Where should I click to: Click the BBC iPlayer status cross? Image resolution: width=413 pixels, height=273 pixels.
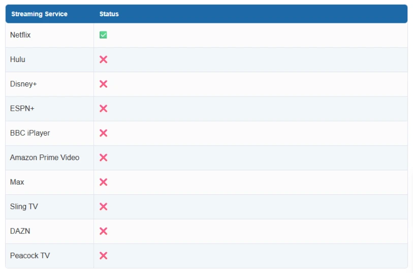point(103,133)
